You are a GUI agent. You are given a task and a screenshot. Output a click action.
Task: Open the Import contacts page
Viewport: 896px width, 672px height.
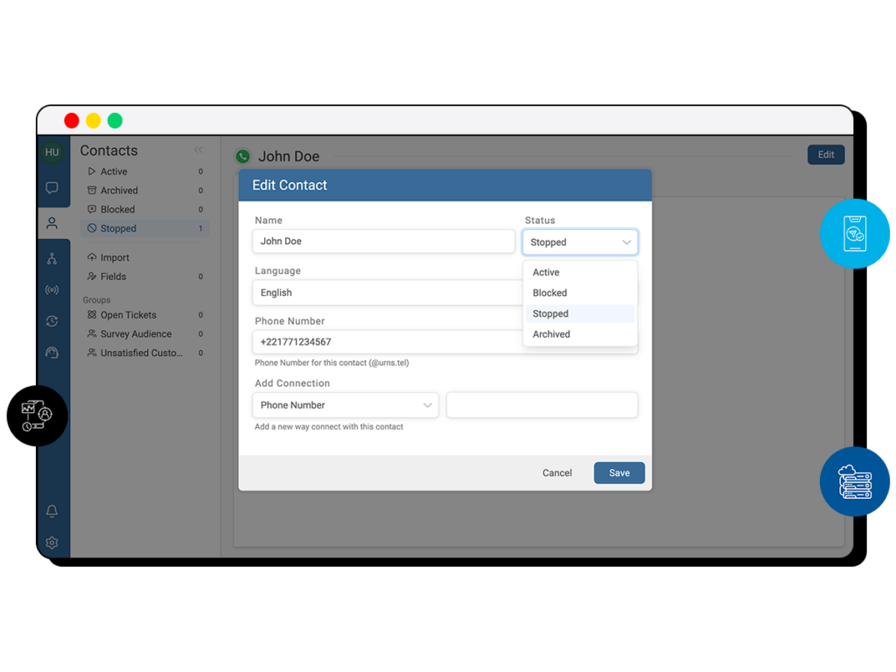click(145, 257)
